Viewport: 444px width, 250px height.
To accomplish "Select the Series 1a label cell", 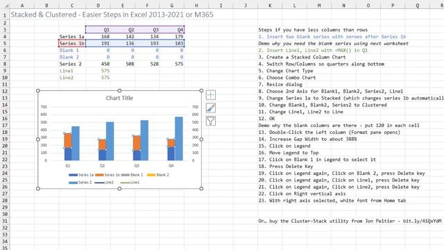I will pyautogui.click(x=72, y=37).
